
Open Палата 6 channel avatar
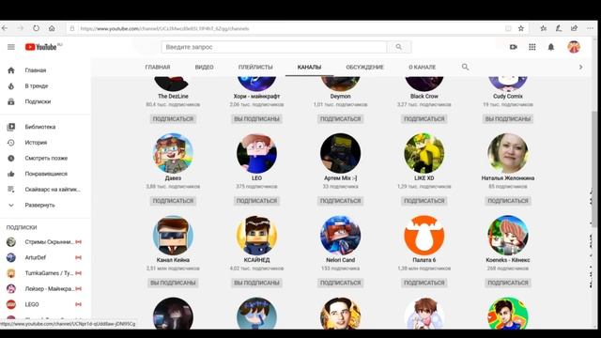pos(424,236)
